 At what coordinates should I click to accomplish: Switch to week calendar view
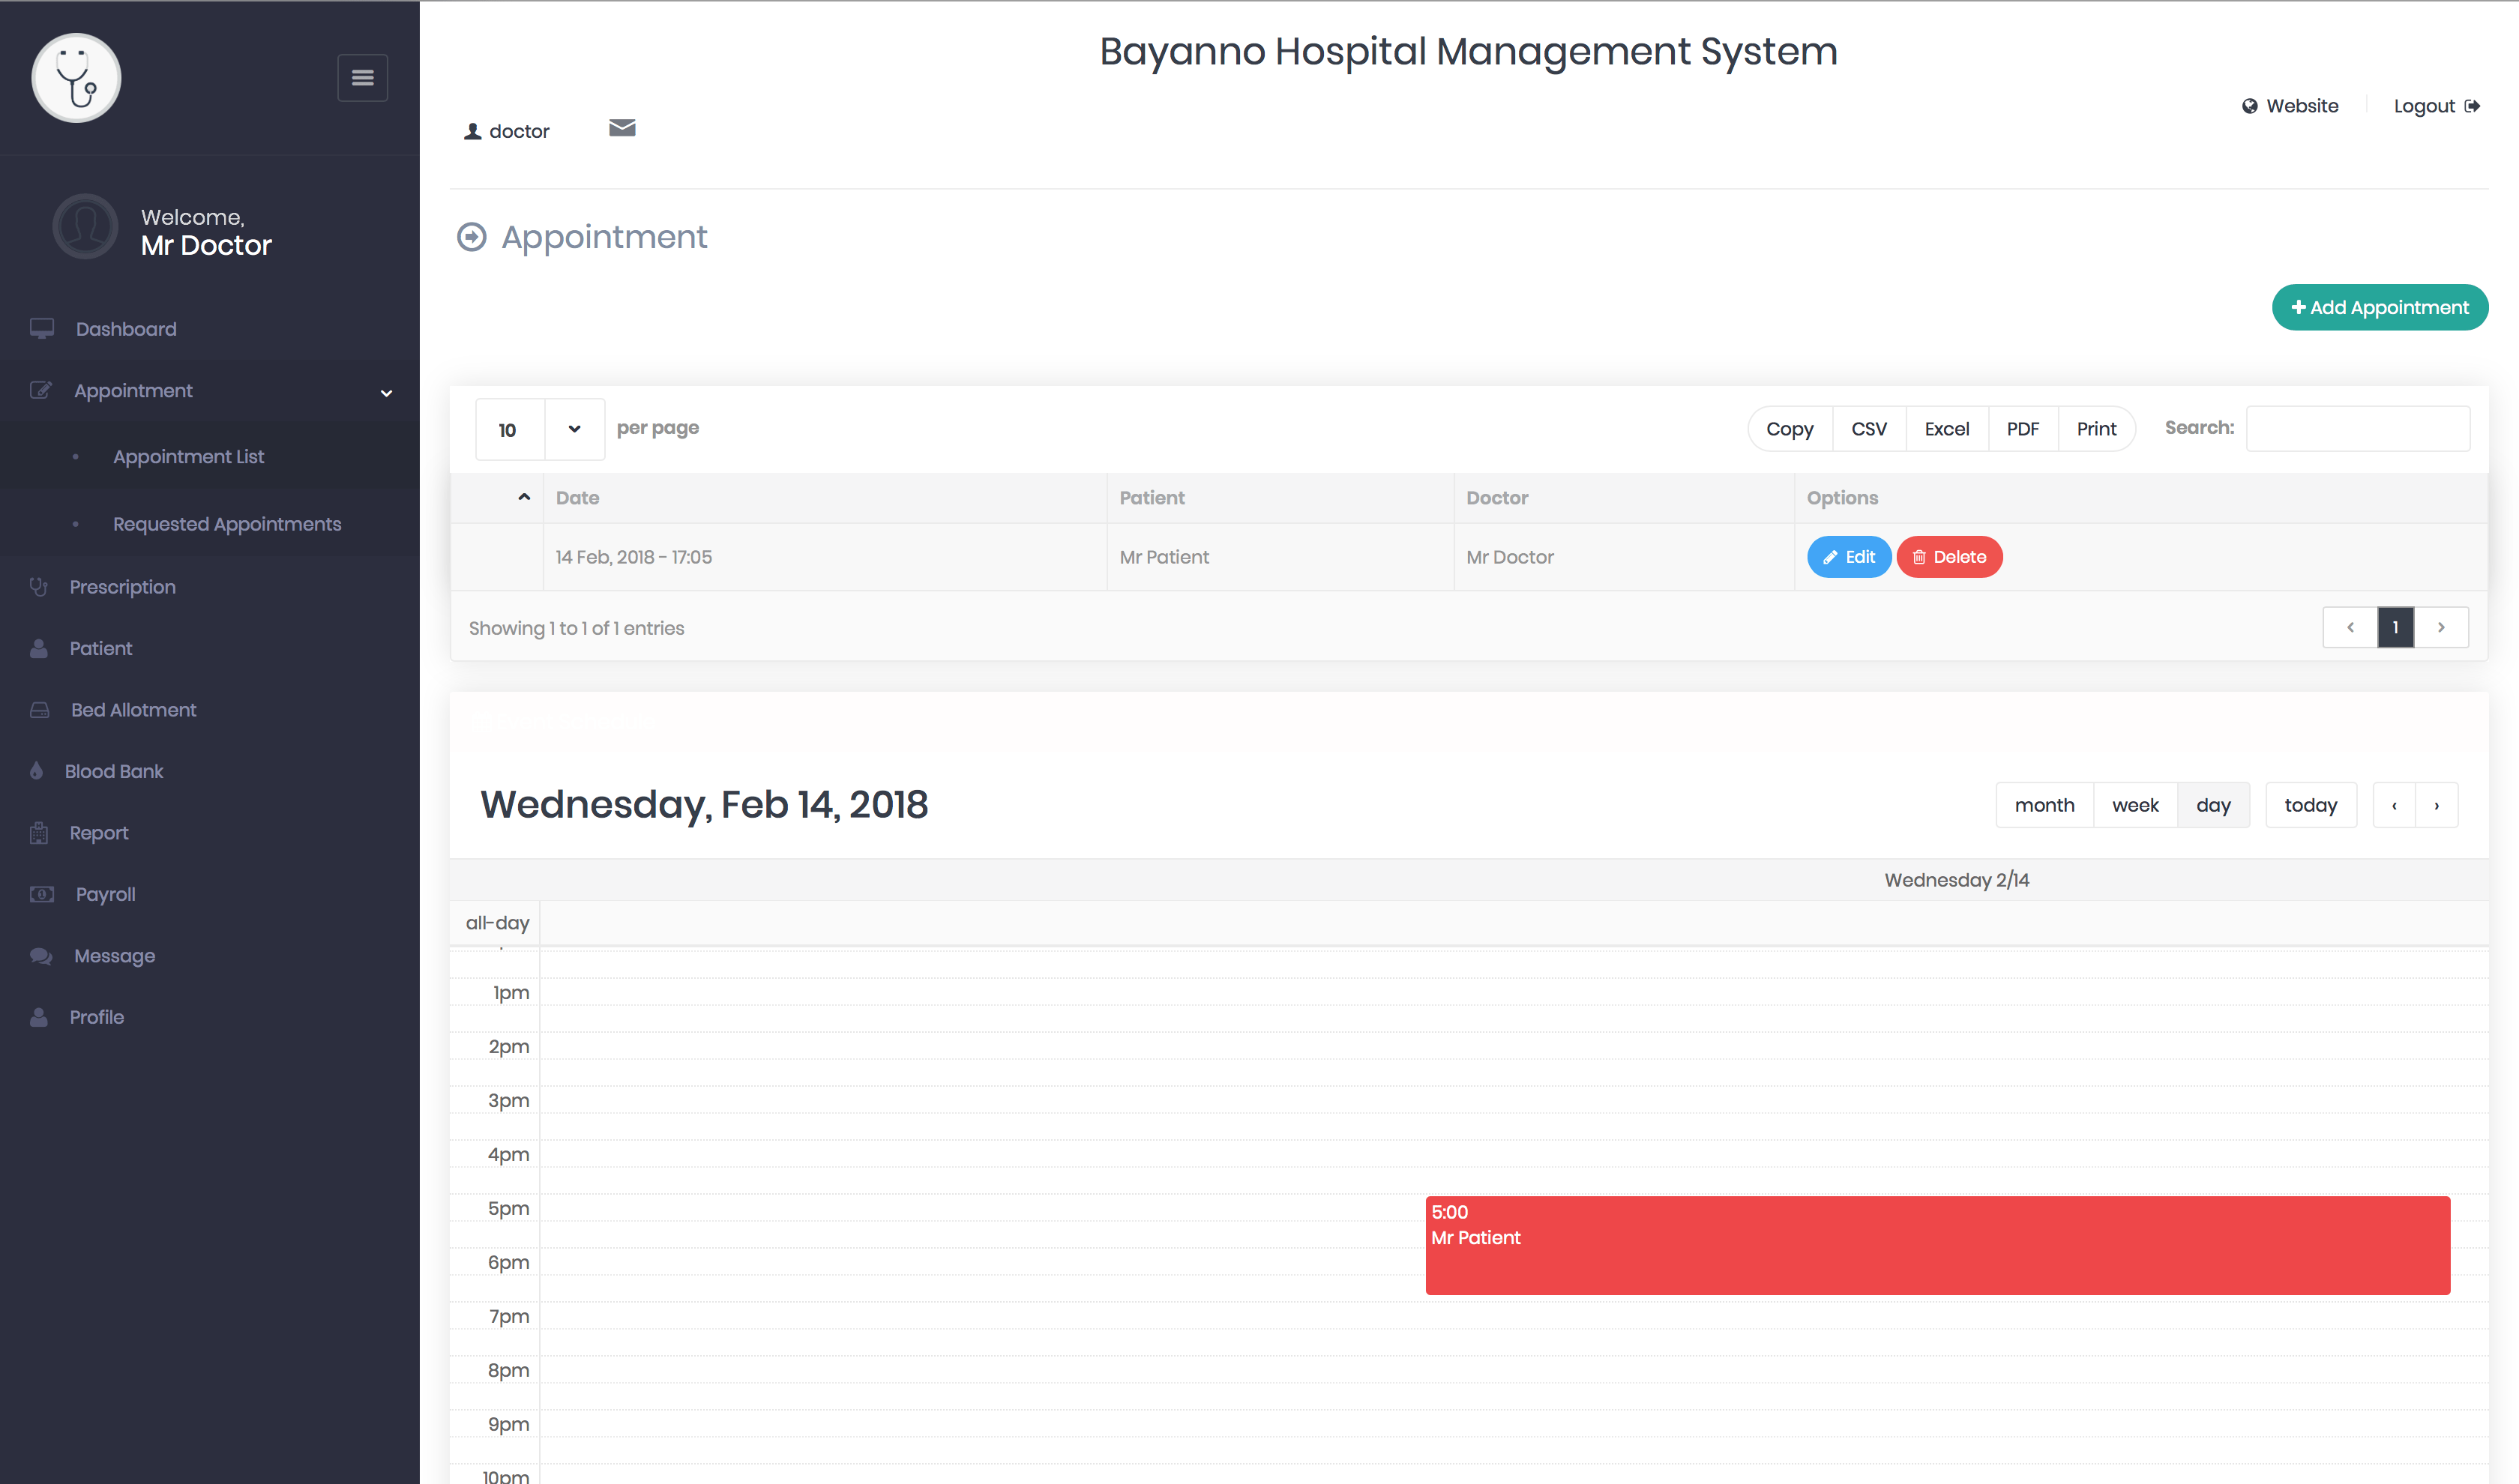2136,806
